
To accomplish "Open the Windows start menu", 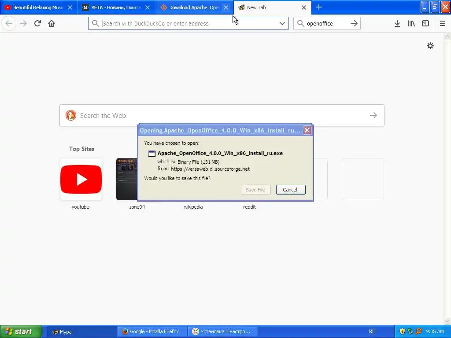I will click(21, 331).
